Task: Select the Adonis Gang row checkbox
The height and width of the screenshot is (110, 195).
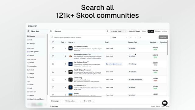Action: pos(53,79)
